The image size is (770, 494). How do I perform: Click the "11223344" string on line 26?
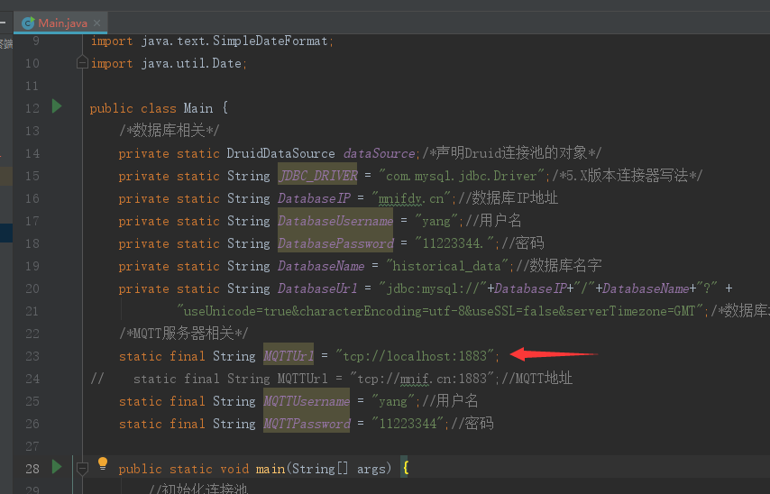[x=408, y=424]
